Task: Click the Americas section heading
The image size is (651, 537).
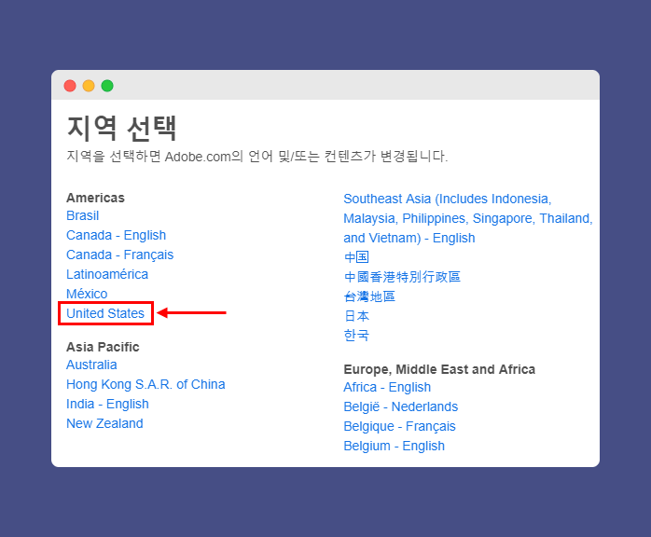Action: tap(95, 198)
